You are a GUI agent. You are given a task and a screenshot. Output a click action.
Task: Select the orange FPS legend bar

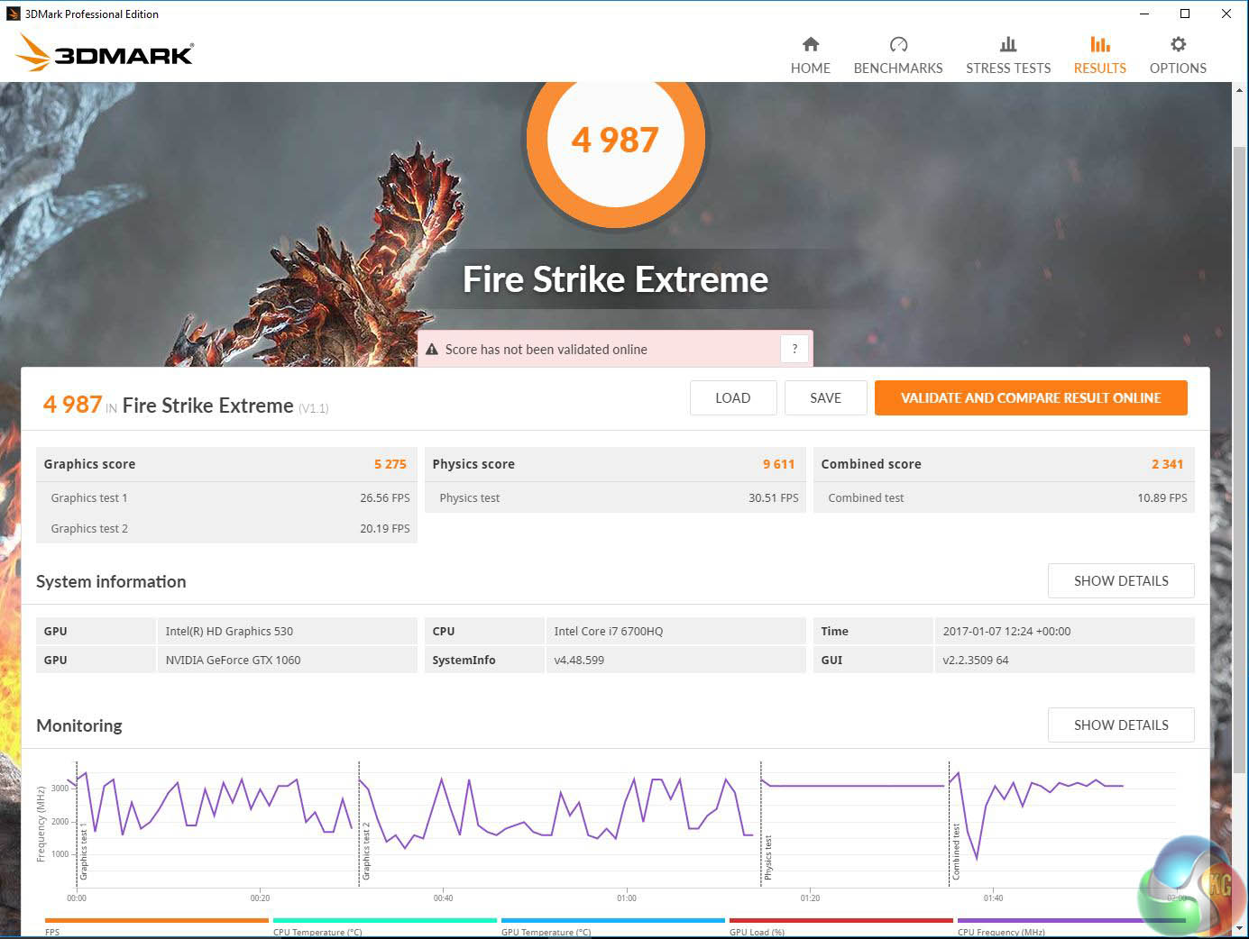(157, 921)
